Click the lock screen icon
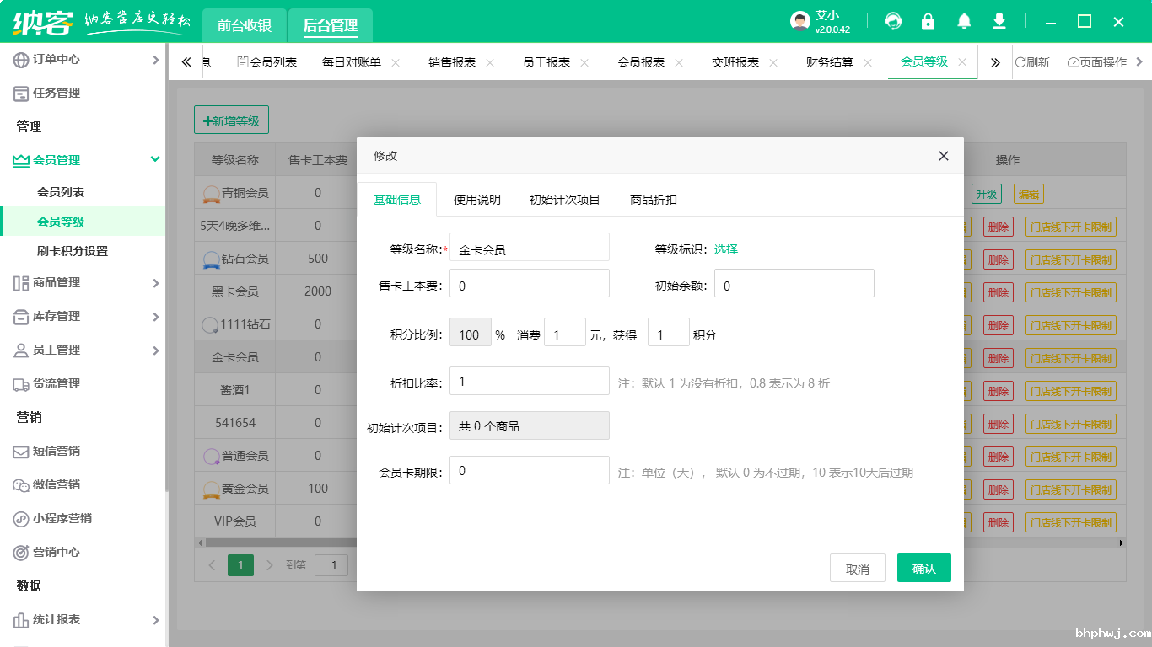Viewport: 1152px width, 647px height. click(x=929, y=21)
